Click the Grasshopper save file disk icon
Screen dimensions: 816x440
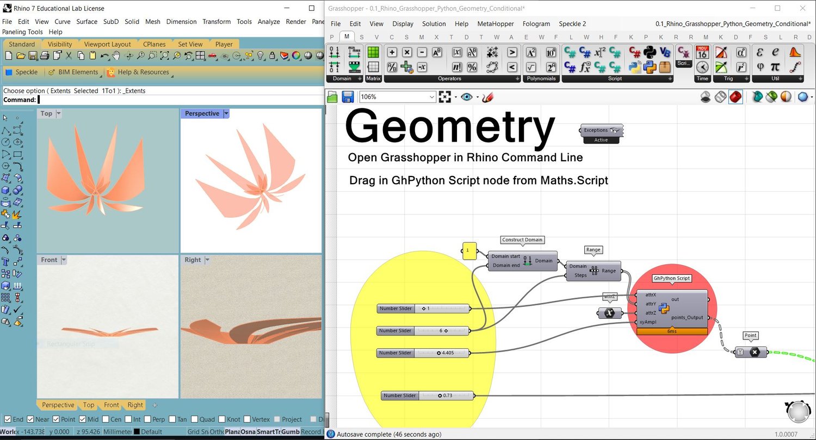coord(348,97)
